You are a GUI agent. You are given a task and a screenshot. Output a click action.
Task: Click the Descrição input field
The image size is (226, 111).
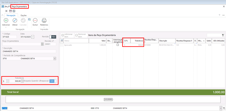tap(29, 51)
